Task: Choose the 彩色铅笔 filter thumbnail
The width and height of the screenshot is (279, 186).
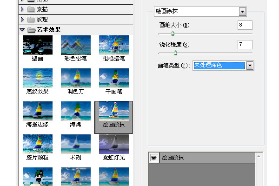Action: pos(76,45)
